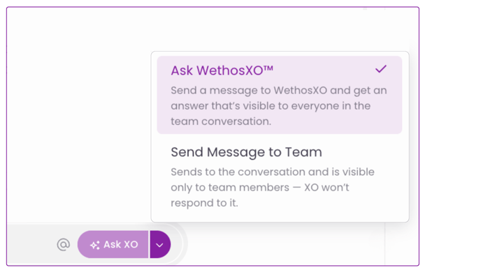Click the purple checkmark beside Ask WethosXO
Image resolution: width=481 pixels, height=270 pixels.
click(381, 69)
